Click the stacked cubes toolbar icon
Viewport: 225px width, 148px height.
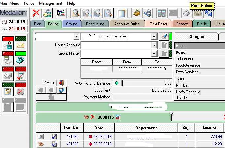click(x=147, y=13)
